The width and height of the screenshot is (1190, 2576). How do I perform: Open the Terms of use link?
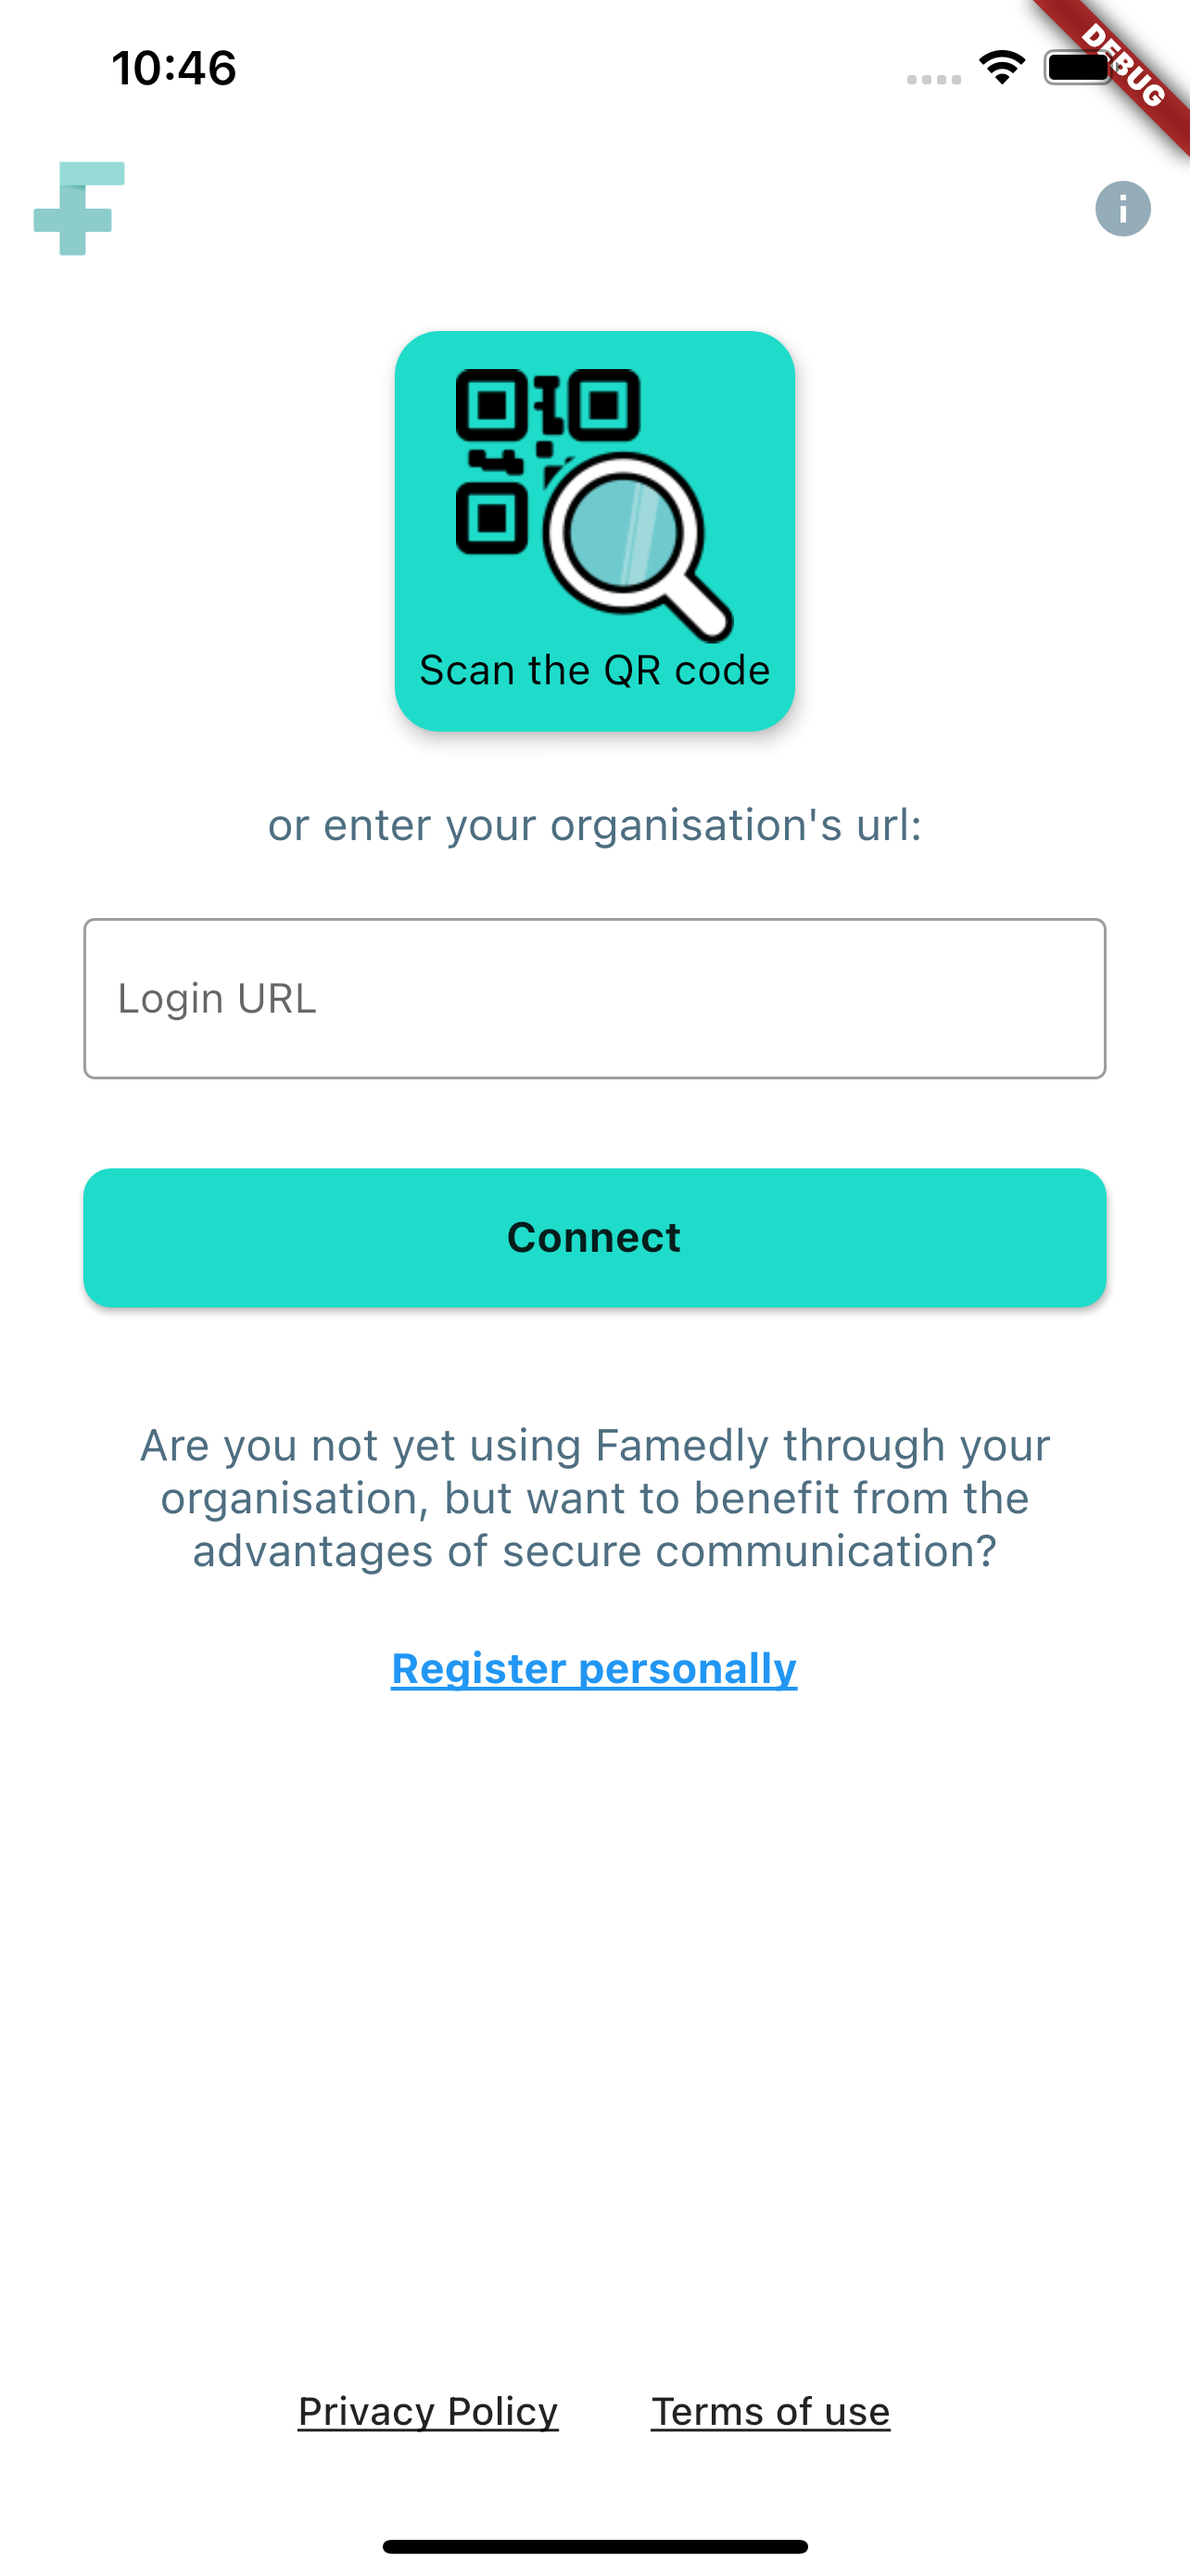click(770, 2411)
